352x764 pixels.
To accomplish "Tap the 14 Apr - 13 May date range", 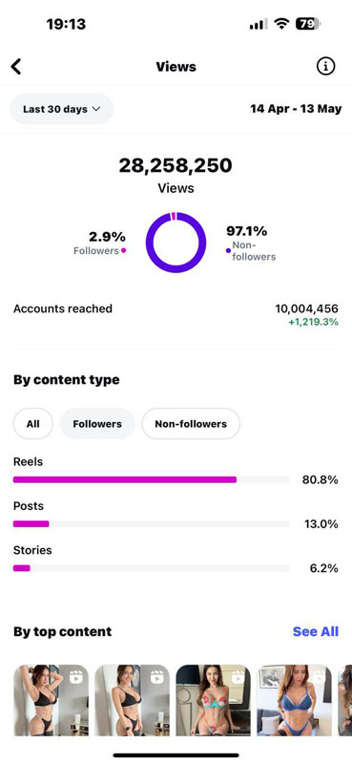I will point(296,109).
